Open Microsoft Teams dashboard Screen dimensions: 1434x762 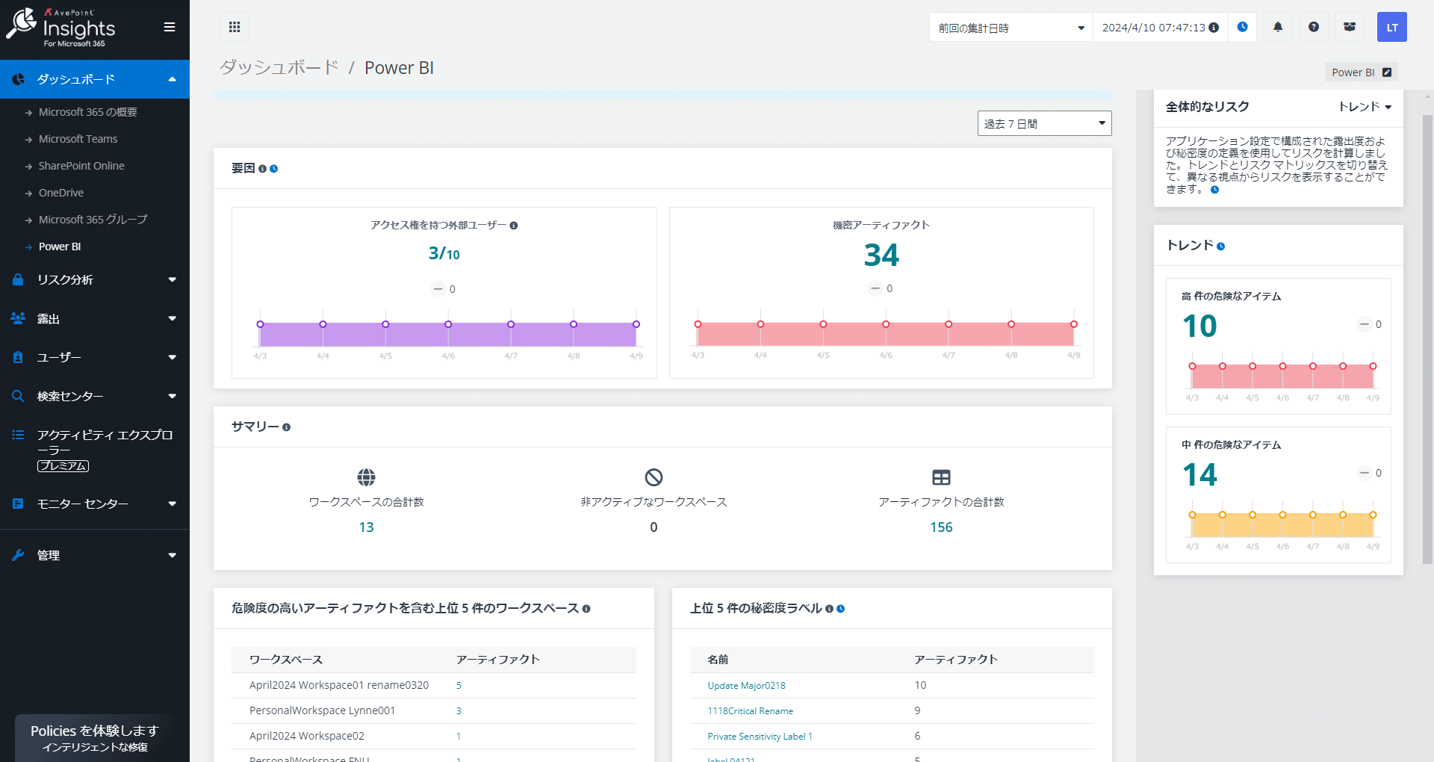(x=78, y=139)
